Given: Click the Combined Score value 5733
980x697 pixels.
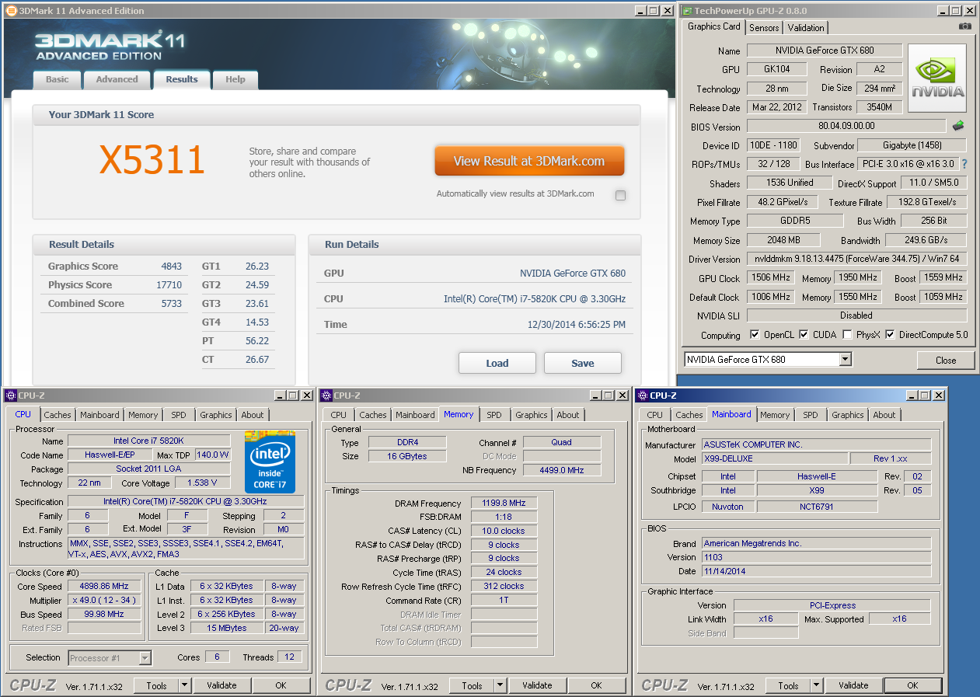Looking at the screenshot, I should [171, 304].
